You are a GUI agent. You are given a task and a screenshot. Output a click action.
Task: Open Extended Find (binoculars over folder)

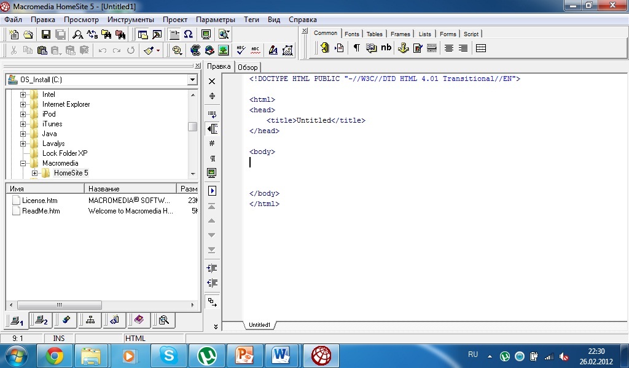tap(106, 34)
